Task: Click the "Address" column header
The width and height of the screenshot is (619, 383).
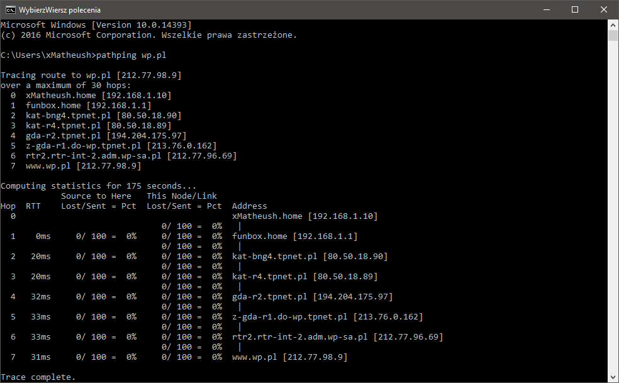Action: click(x=249, y=206)
